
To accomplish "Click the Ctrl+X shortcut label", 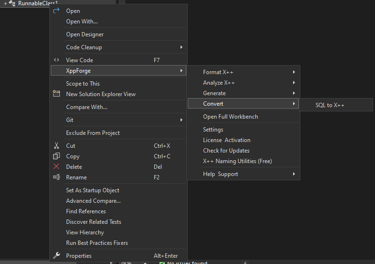I will pyautogui.click(x=162, y=146).
